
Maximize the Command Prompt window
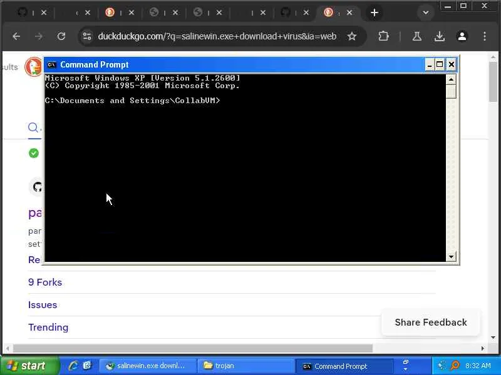440,65
